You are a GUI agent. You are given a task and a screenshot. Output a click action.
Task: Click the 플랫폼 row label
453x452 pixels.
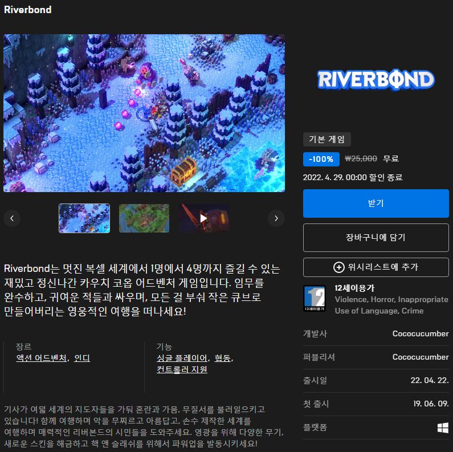point(315,427)
